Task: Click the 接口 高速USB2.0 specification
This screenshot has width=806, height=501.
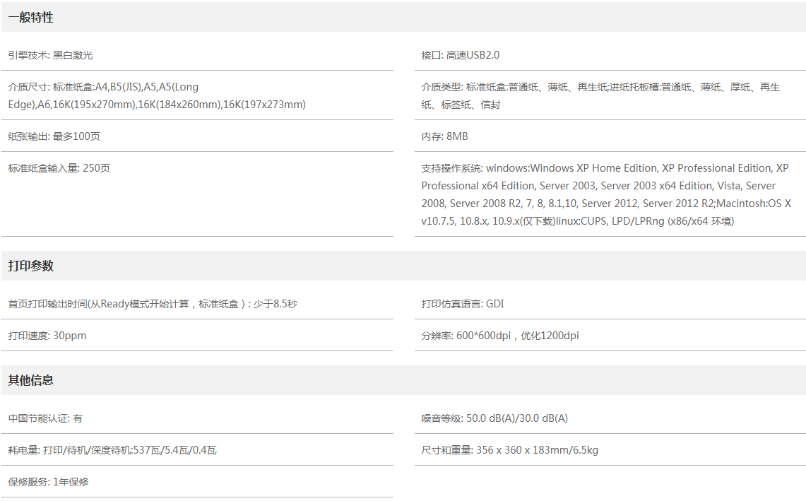Action: (461, 55)
